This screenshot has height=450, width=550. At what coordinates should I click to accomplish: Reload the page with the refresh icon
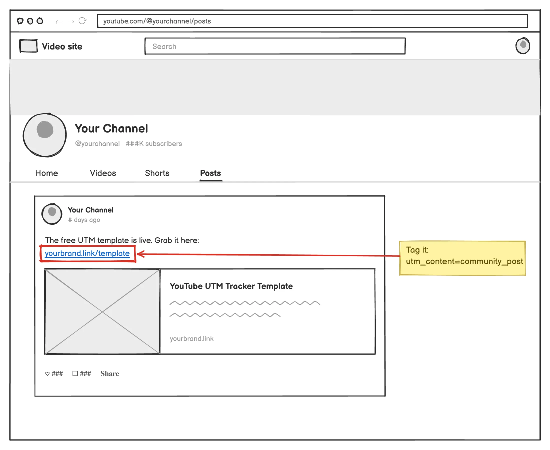82,21
